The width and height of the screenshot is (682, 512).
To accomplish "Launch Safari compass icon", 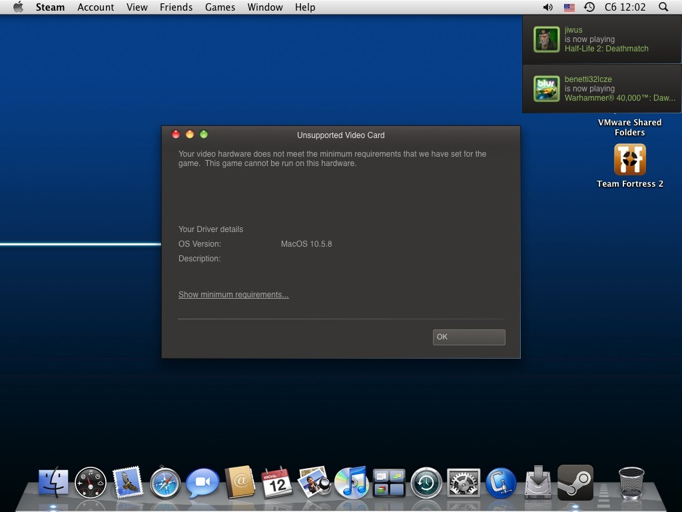I will point(165,483).
